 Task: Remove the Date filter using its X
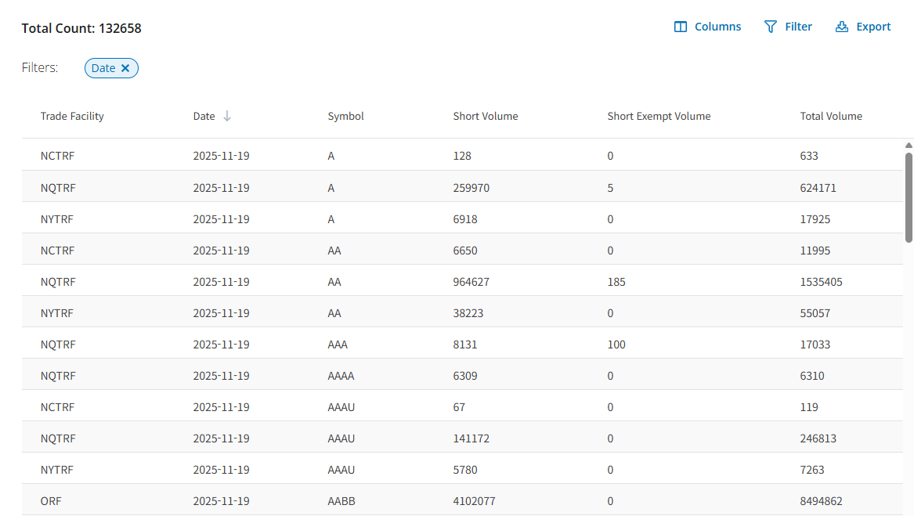pyautogui.click(x=125, y=68)
